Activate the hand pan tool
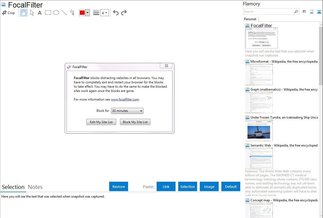 pyautogui.click(x=24, y=13)
